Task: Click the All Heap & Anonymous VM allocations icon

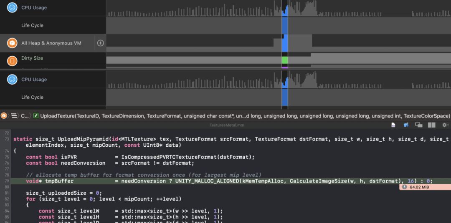Action: [x=12, y=43]
